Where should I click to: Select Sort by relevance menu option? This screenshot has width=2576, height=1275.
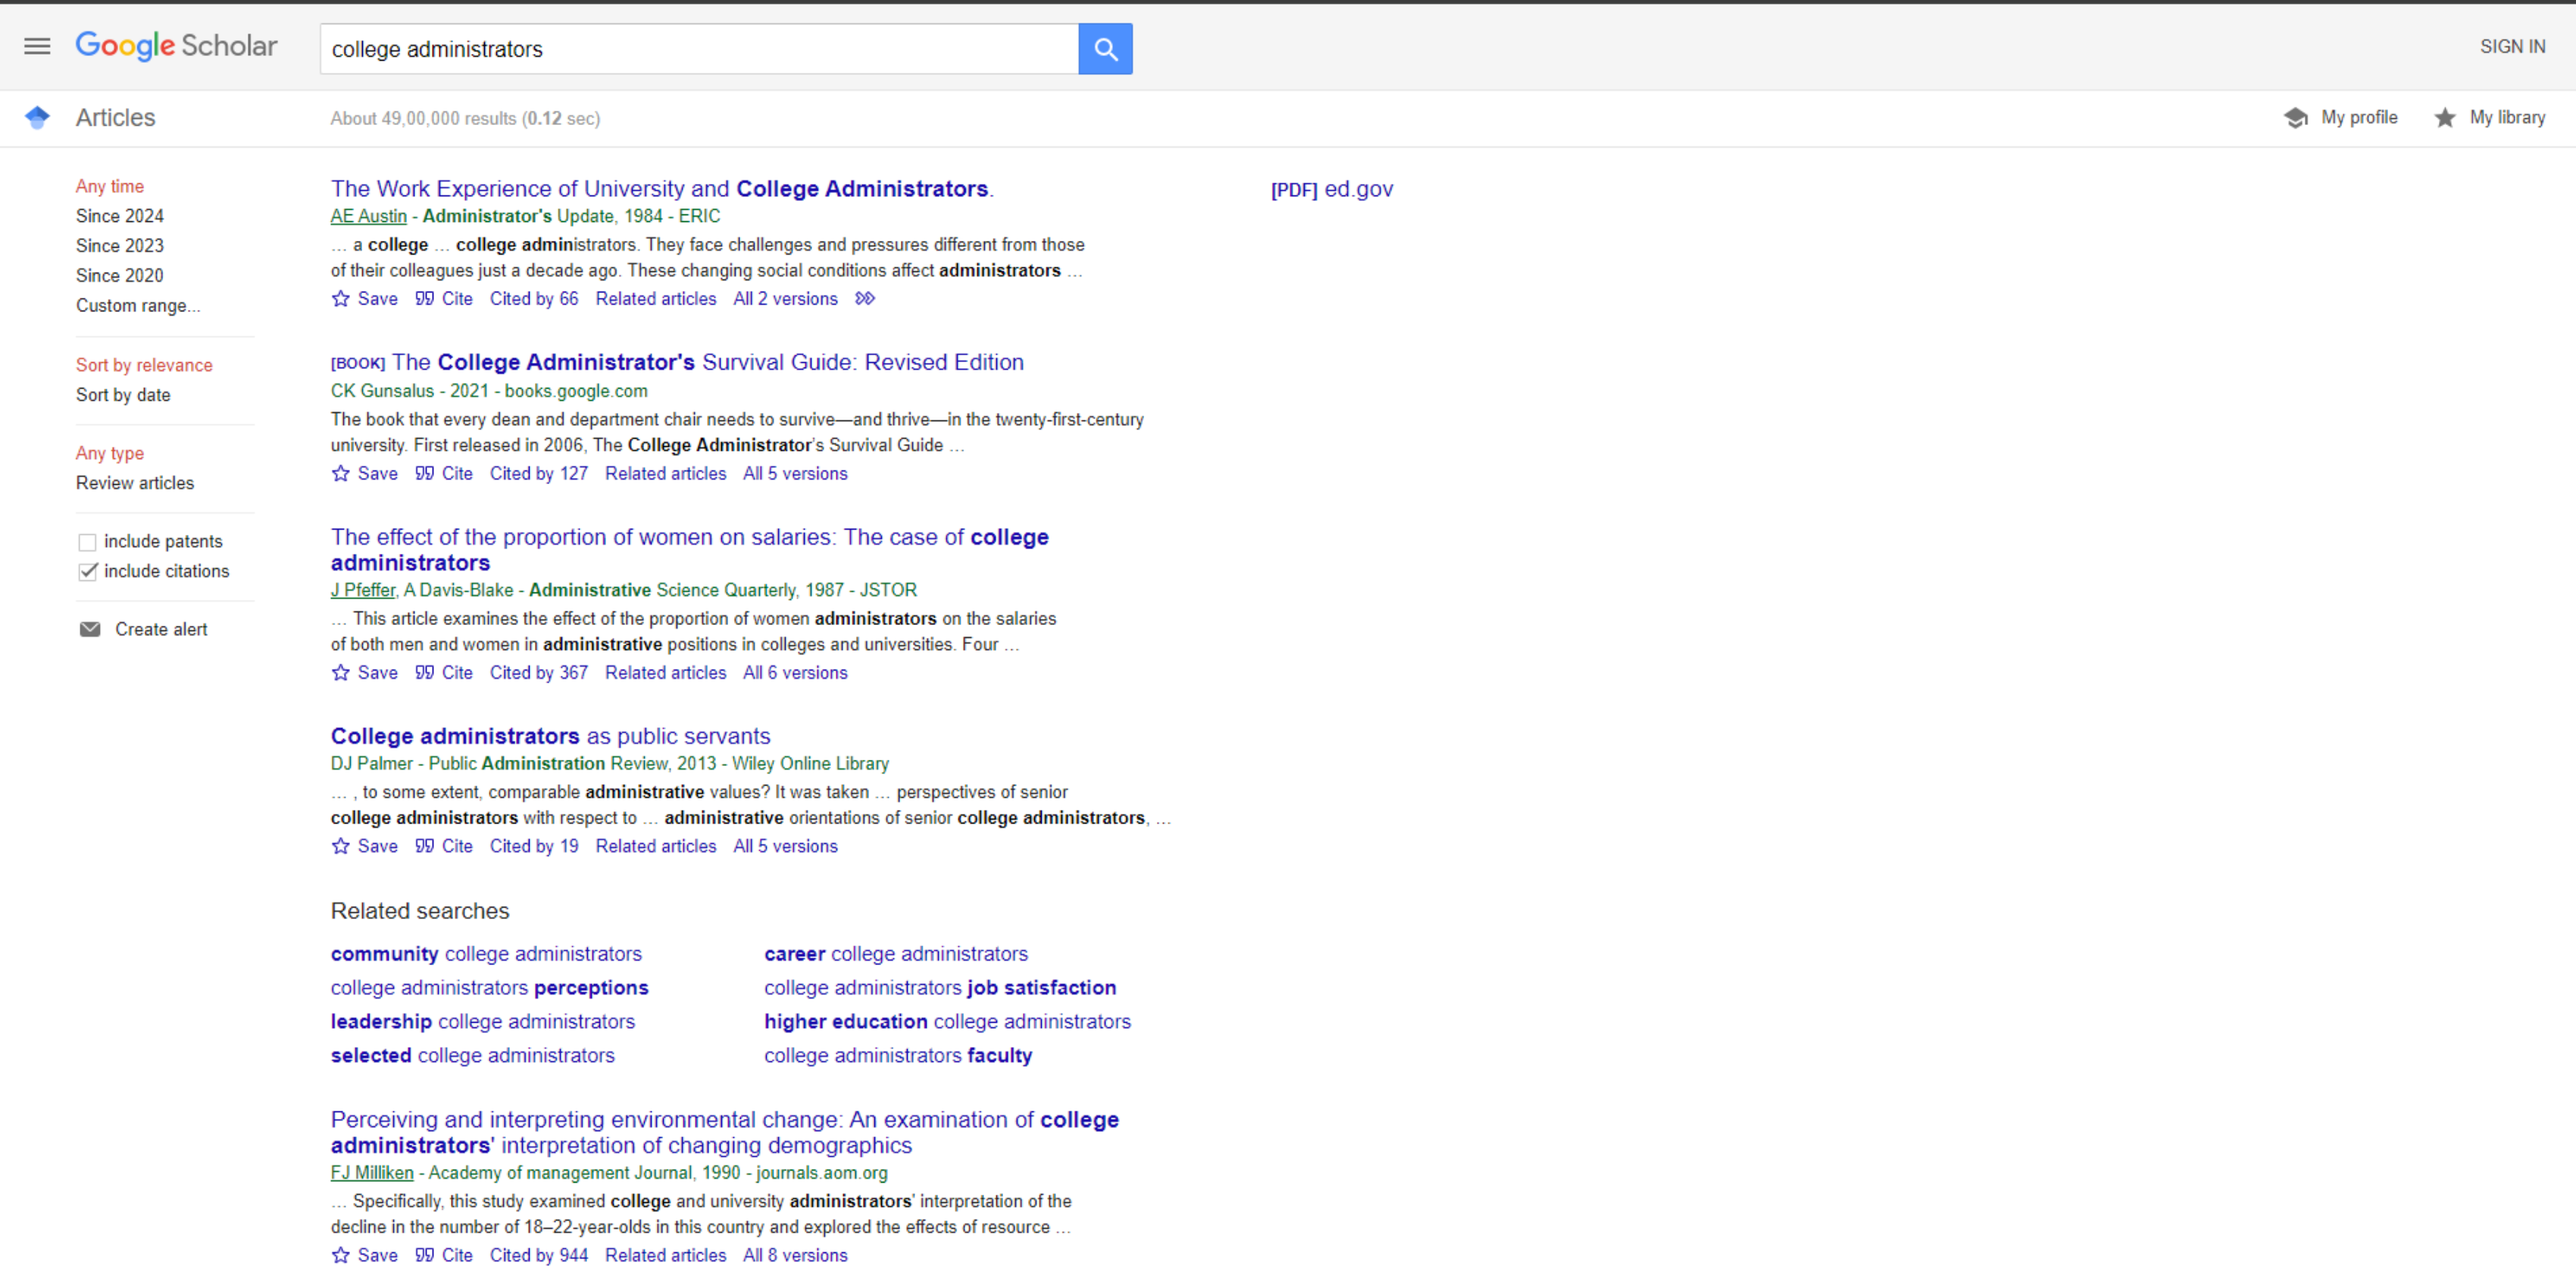pos(143,363)
